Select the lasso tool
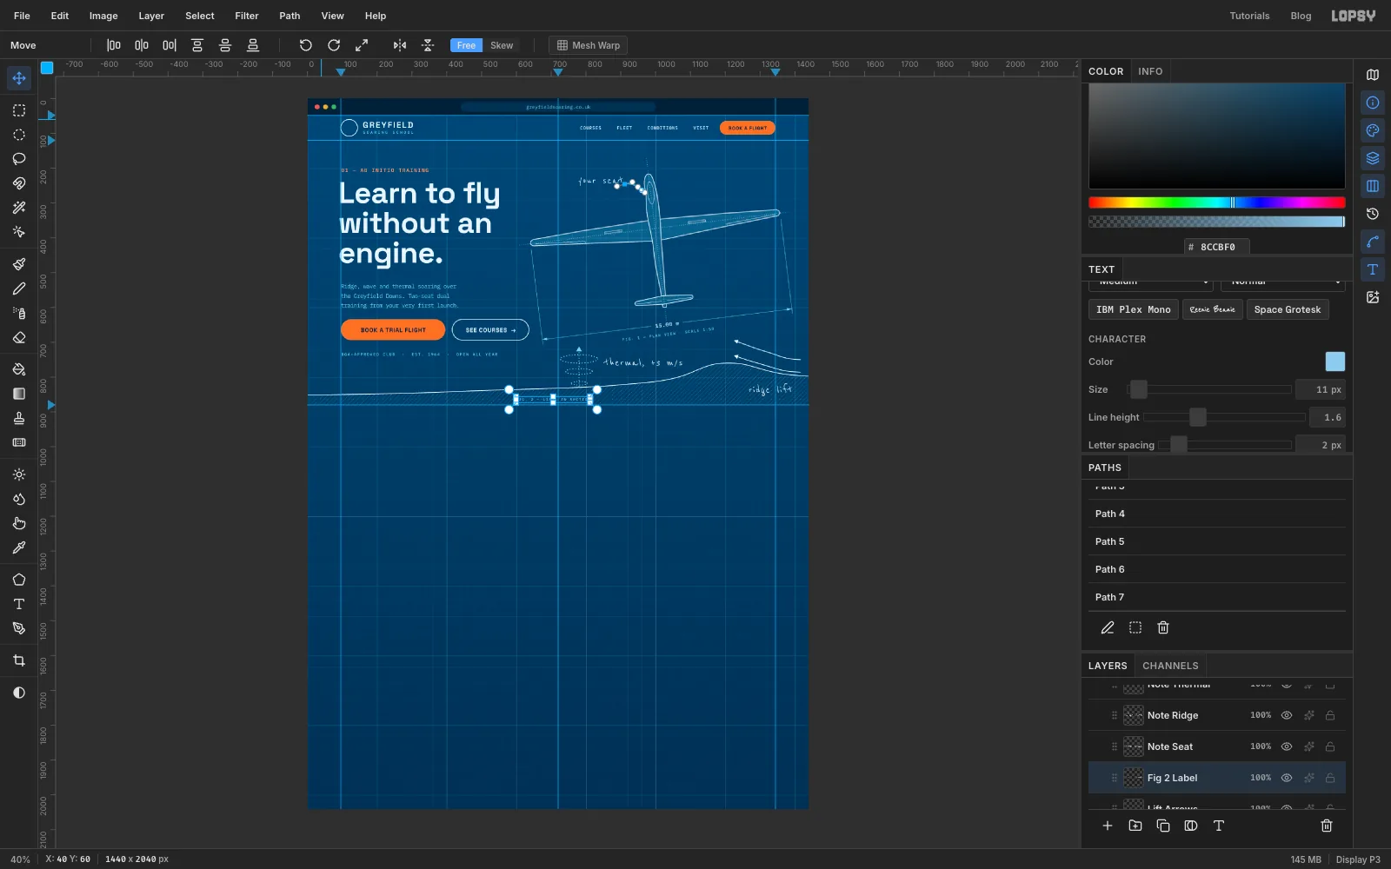Image resolution: width=1391 pixels, height=869 pixels. (x=19, y=159)
